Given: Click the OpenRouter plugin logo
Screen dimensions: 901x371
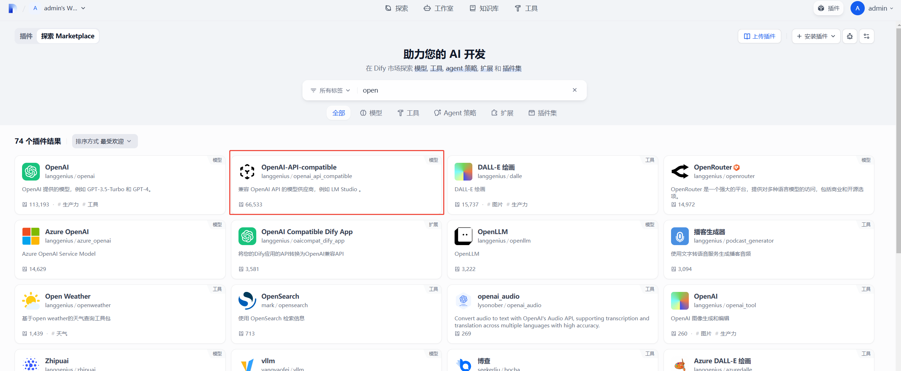Looking at the screenshot, I should 680,172.
